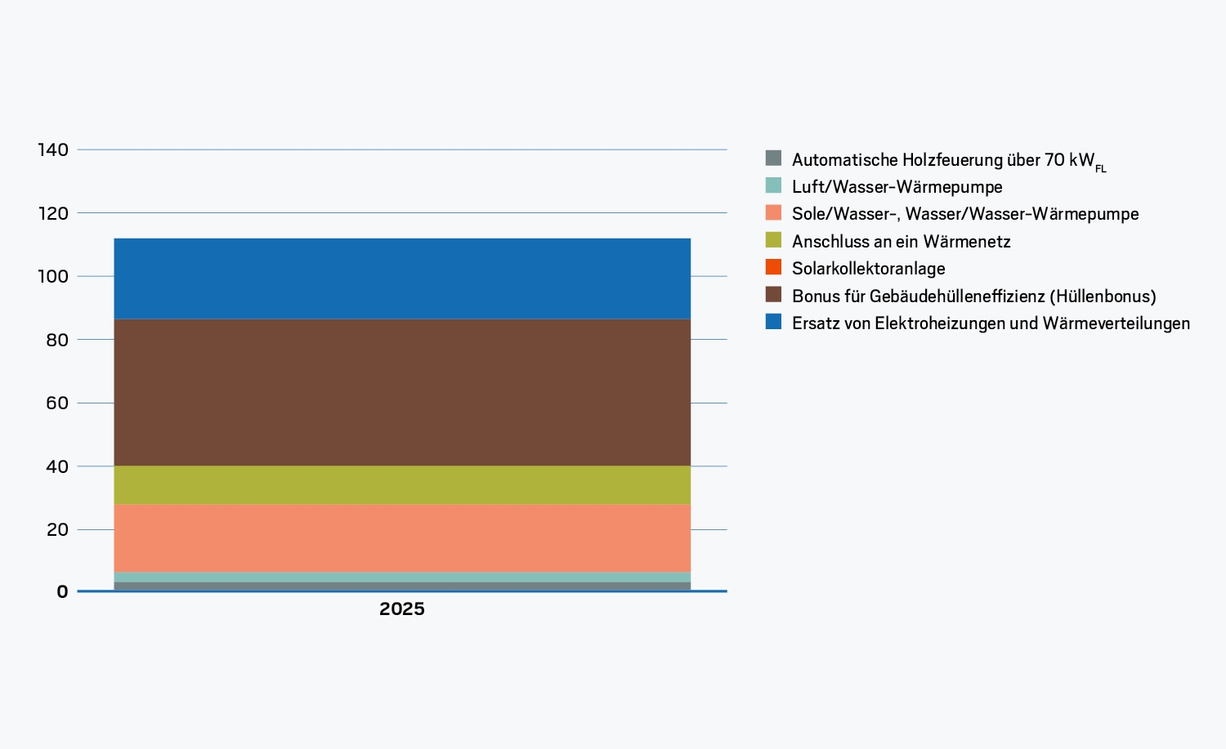The width and height of the screenshot is (1226, 749).
Task: Toggle the Luft/Wasser-Wärmepumpe legend label
Action: [x=897, y=187]
